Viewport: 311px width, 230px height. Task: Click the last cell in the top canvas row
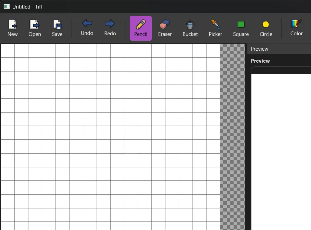click(213, 51)
